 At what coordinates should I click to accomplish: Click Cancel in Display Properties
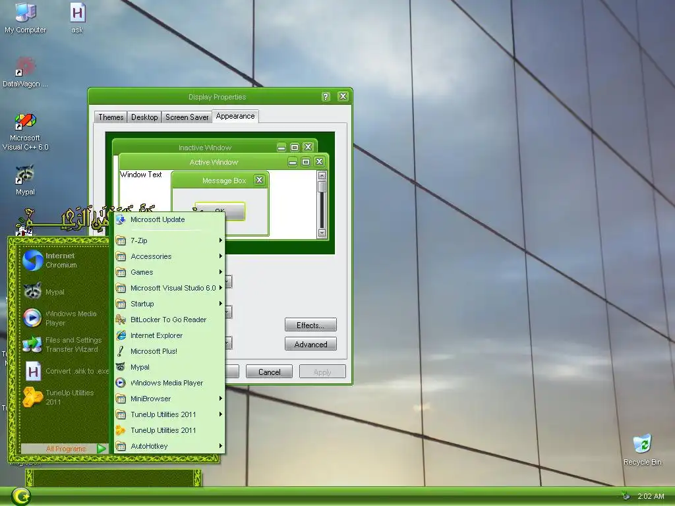(269, 372)
